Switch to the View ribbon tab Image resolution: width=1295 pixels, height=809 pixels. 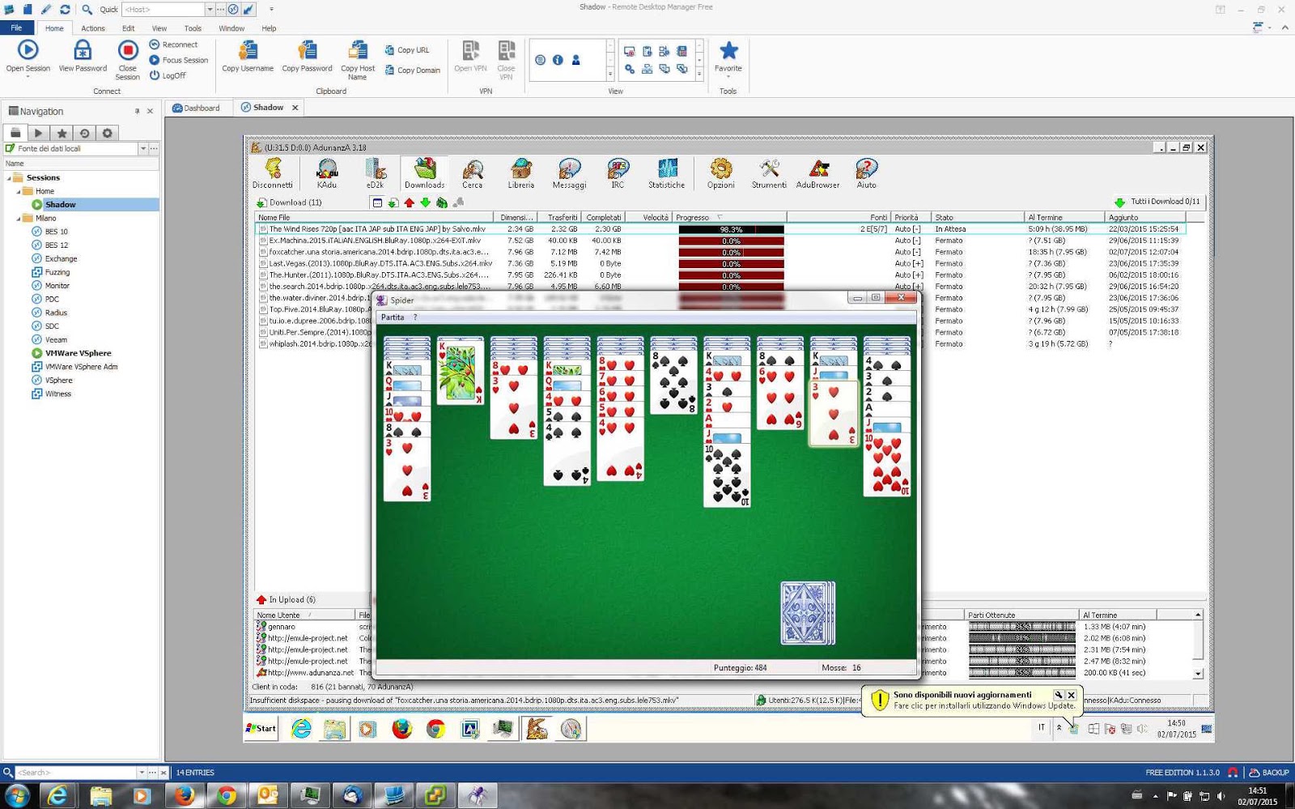pyautogui.click(x=159, y=28)
